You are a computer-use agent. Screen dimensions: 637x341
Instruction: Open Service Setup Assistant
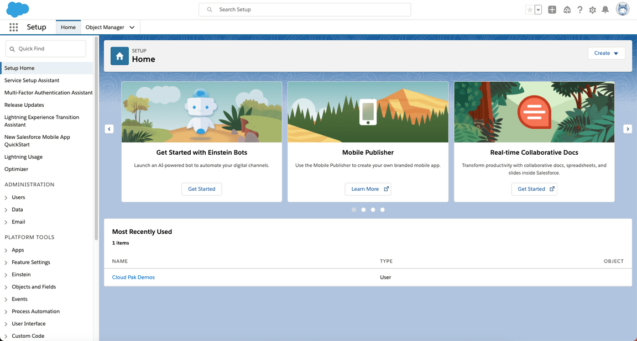[x=32, y=80]
